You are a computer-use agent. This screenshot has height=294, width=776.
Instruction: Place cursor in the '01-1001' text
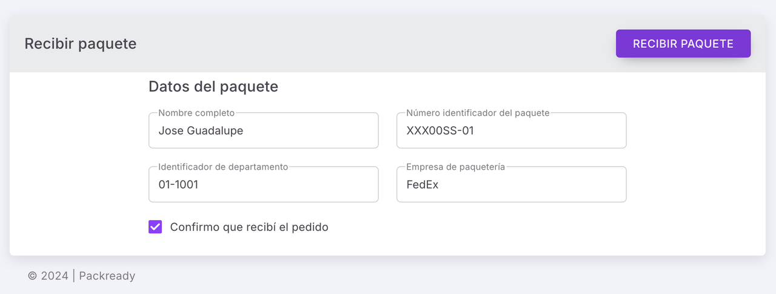pyautogui.click(x=178, y=185)
